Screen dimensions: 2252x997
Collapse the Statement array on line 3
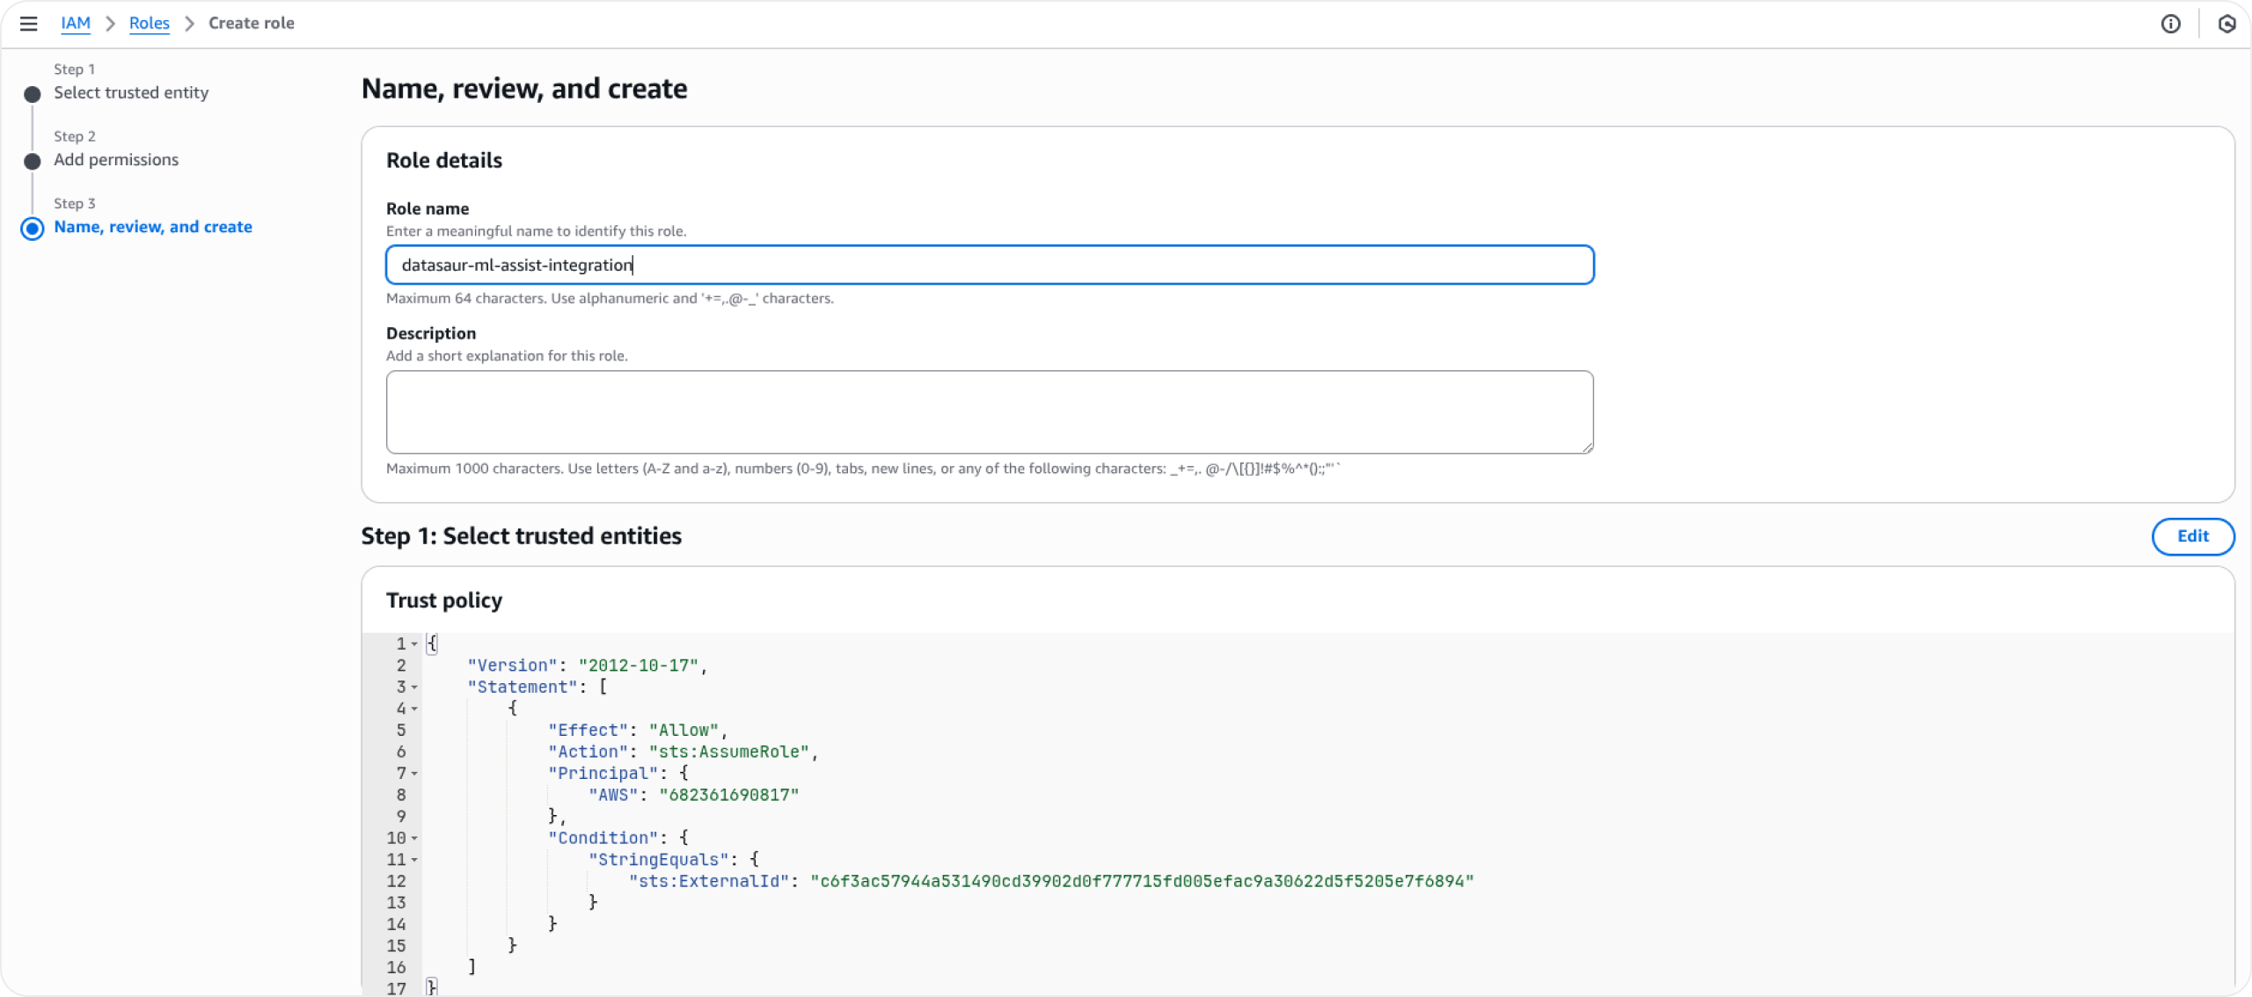[x=415, y=688]
